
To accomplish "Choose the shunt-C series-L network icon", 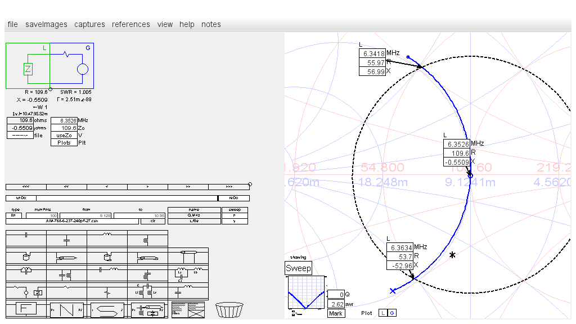I will (x=188, y=291).
